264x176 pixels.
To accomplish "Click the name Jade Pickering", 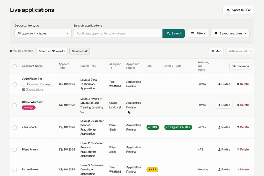I will pos(32,79).
